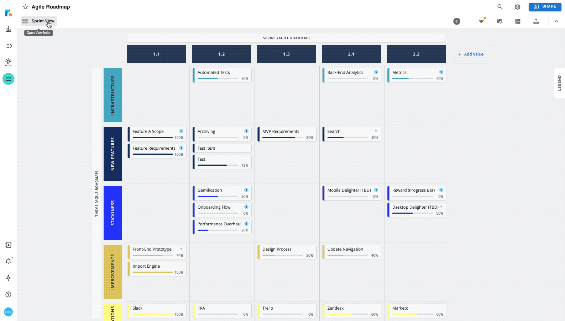
Task: Open the Reward (Progress Bar) card
Action: (x=417, y=193)
